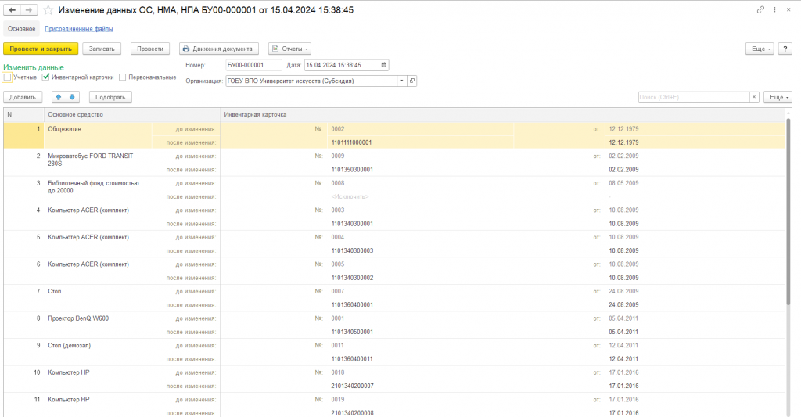Image resolution: width=801 pixels, height=417 pixels.
Task: Uncheck the Инвентарной карточки checkbox
Action: point(46,77)
